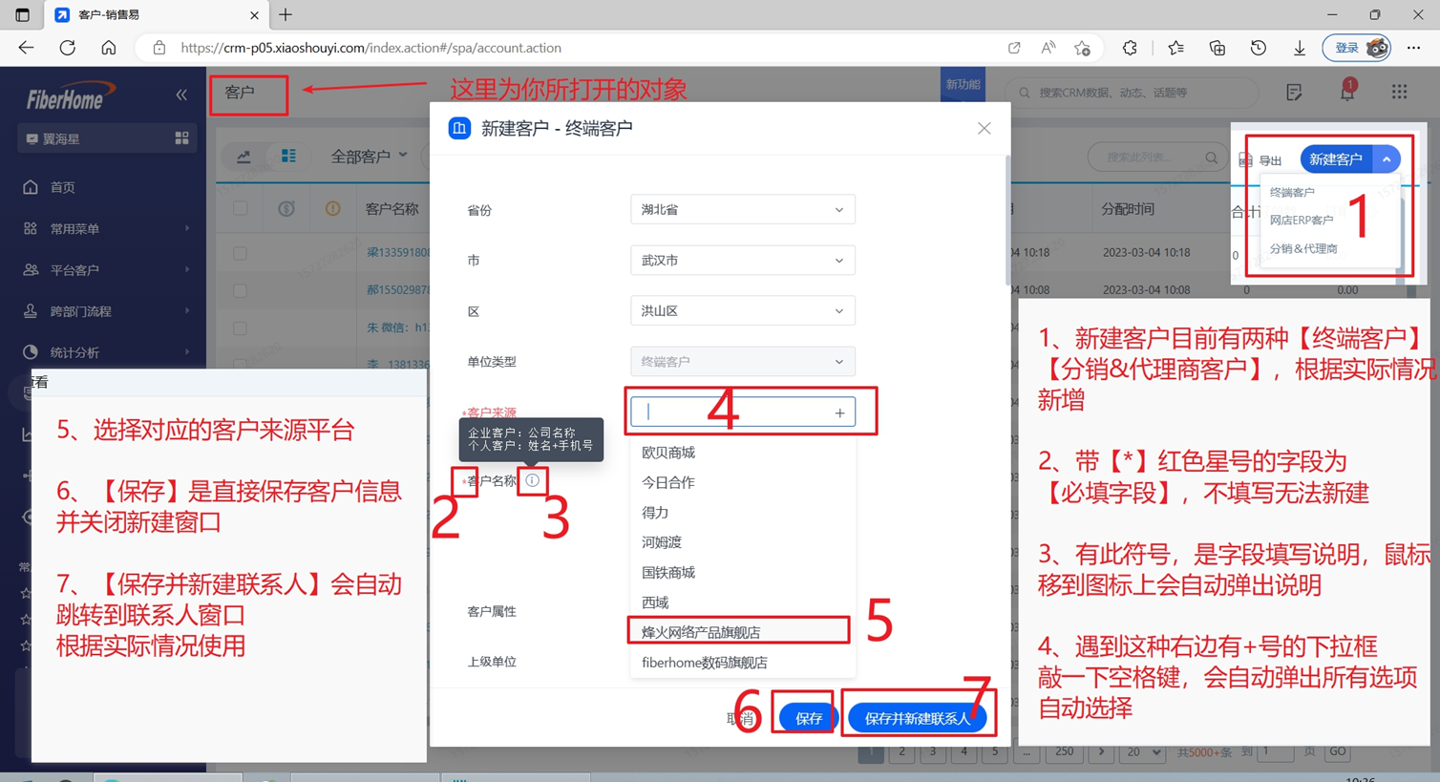
Task: Expand the 全部客户 view dropdown
Action: 369,156
